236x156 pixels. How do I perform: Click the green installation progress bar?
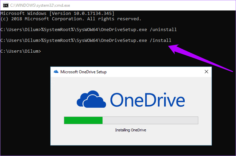(x=131, y=120)
